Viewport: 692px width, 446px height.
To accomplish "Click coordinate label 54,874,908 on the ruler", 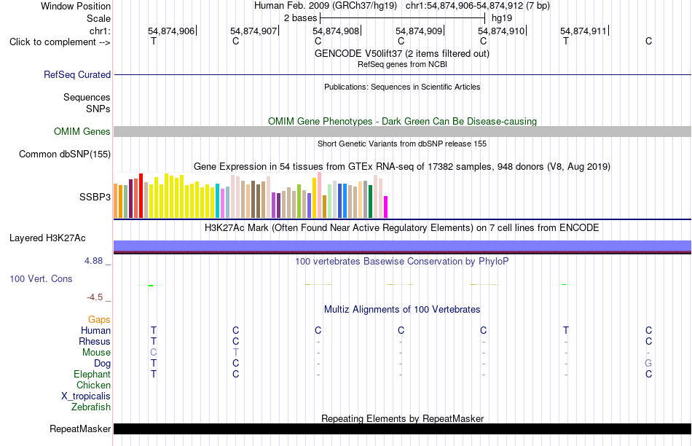I will tap(336, 31).
